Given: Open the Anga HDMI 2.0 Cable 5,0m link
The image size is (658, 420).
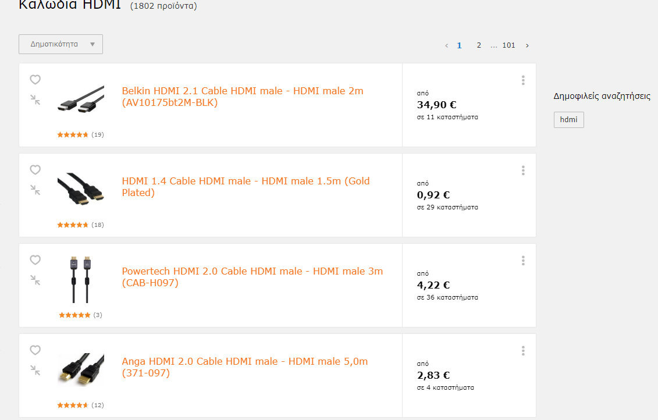Looking at the screenshot, I should coord(245,367).
